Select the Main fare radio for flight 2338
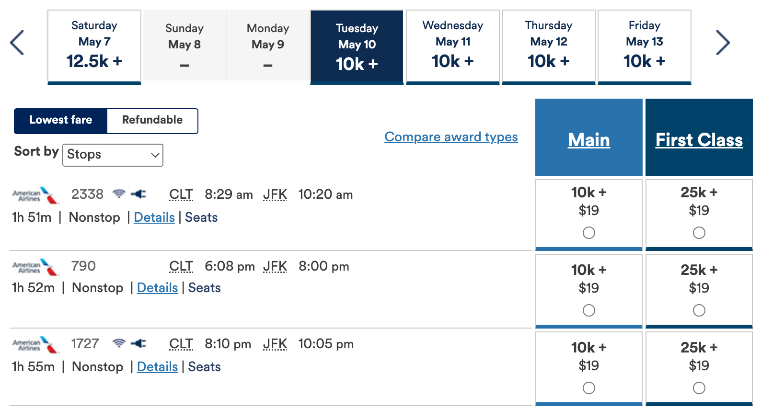The image size is (761, 409). (x=588, y=233)
